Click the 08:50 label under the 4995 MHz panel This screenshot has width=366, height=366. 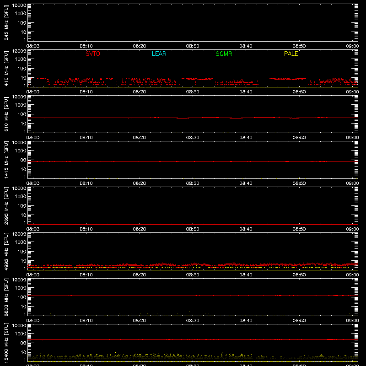pyautogui.click(x=299, y=275)
